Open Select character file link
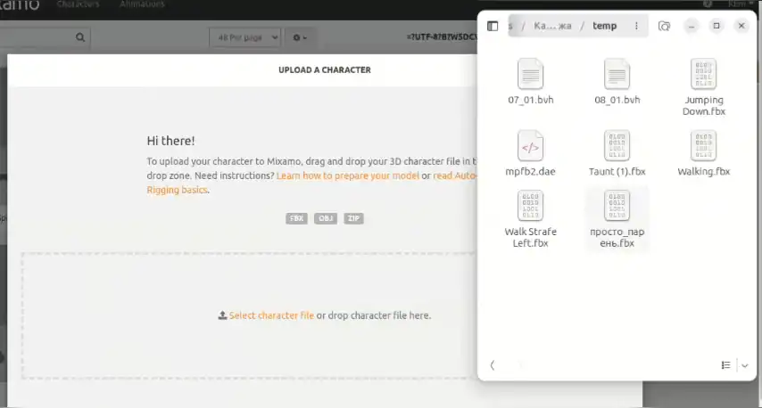 tap(271, 315)
